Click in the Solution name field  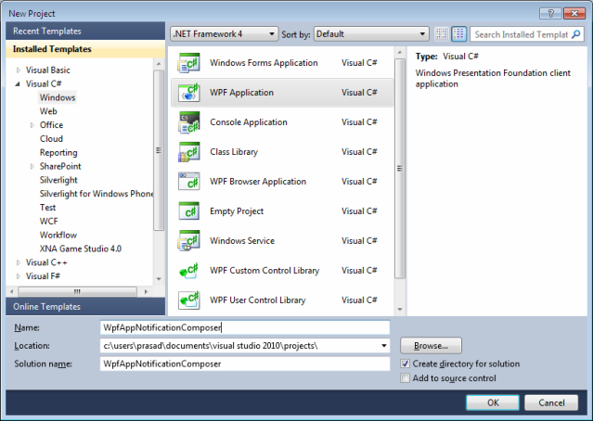(245, 364)
